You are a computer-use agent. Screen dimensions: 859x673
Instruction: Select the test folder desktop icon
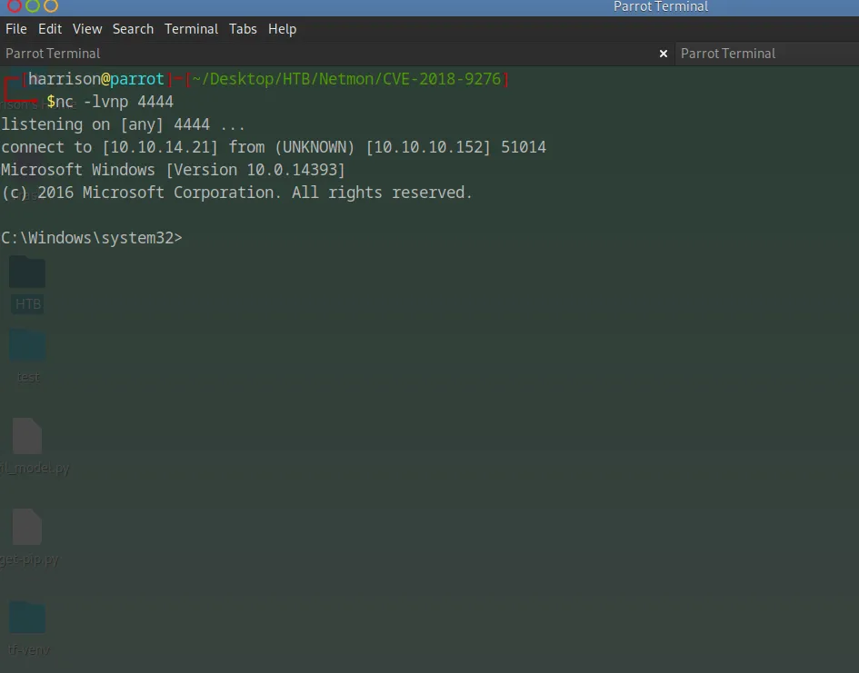[x=27, y=346]
